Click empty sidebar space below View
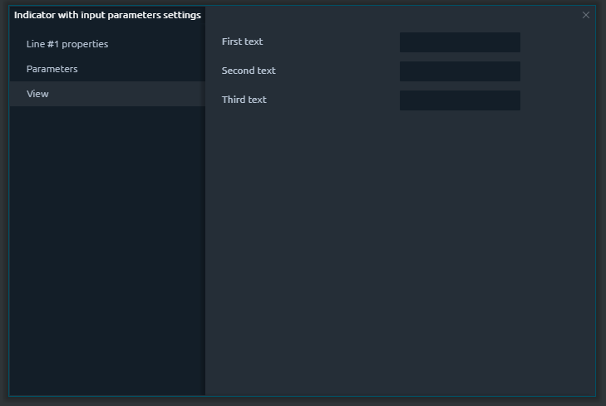606x406 pixels. (106, 249)
